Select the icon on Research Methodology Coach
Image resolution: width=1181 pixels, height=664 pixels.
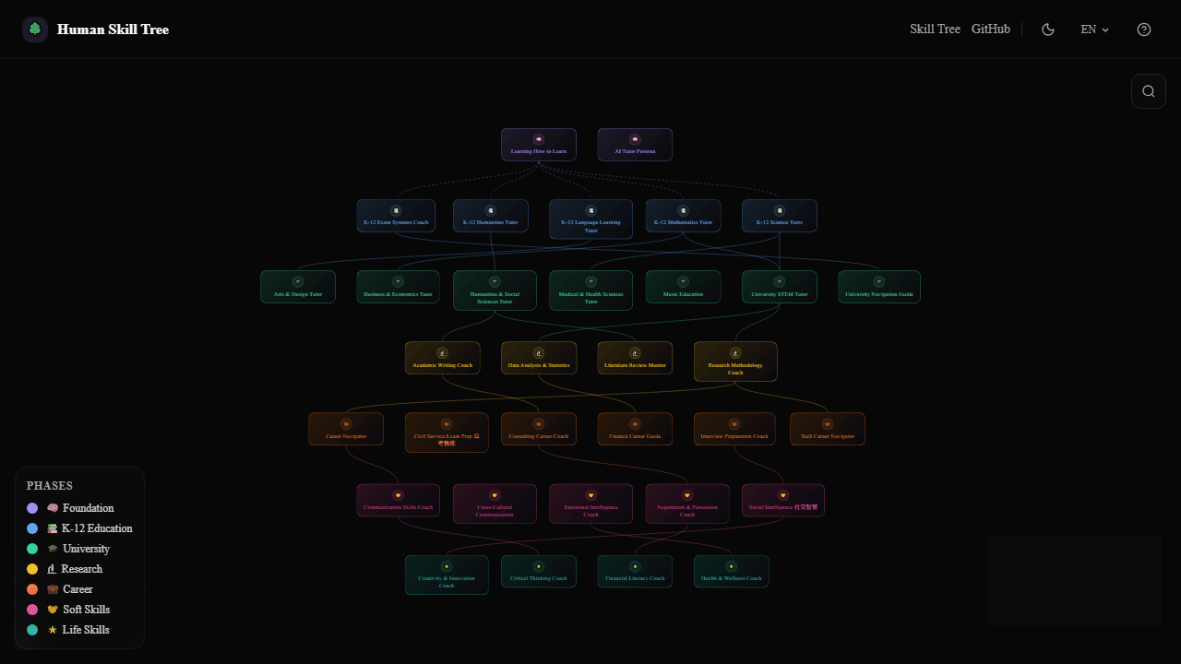pyautogui.click(x=735, y=351)
